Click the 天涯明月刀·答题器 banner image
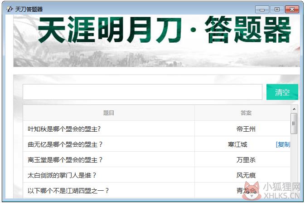 pyautogui.click(x=157, y=41)
